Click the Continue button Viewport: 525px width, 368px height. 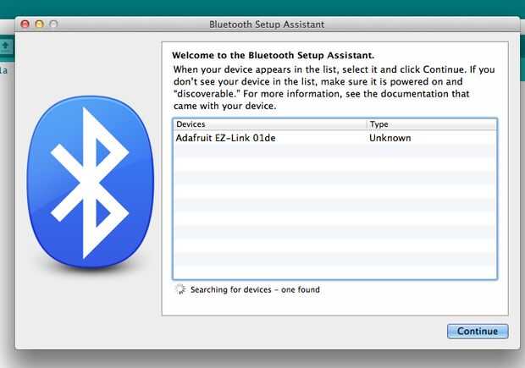478,331
